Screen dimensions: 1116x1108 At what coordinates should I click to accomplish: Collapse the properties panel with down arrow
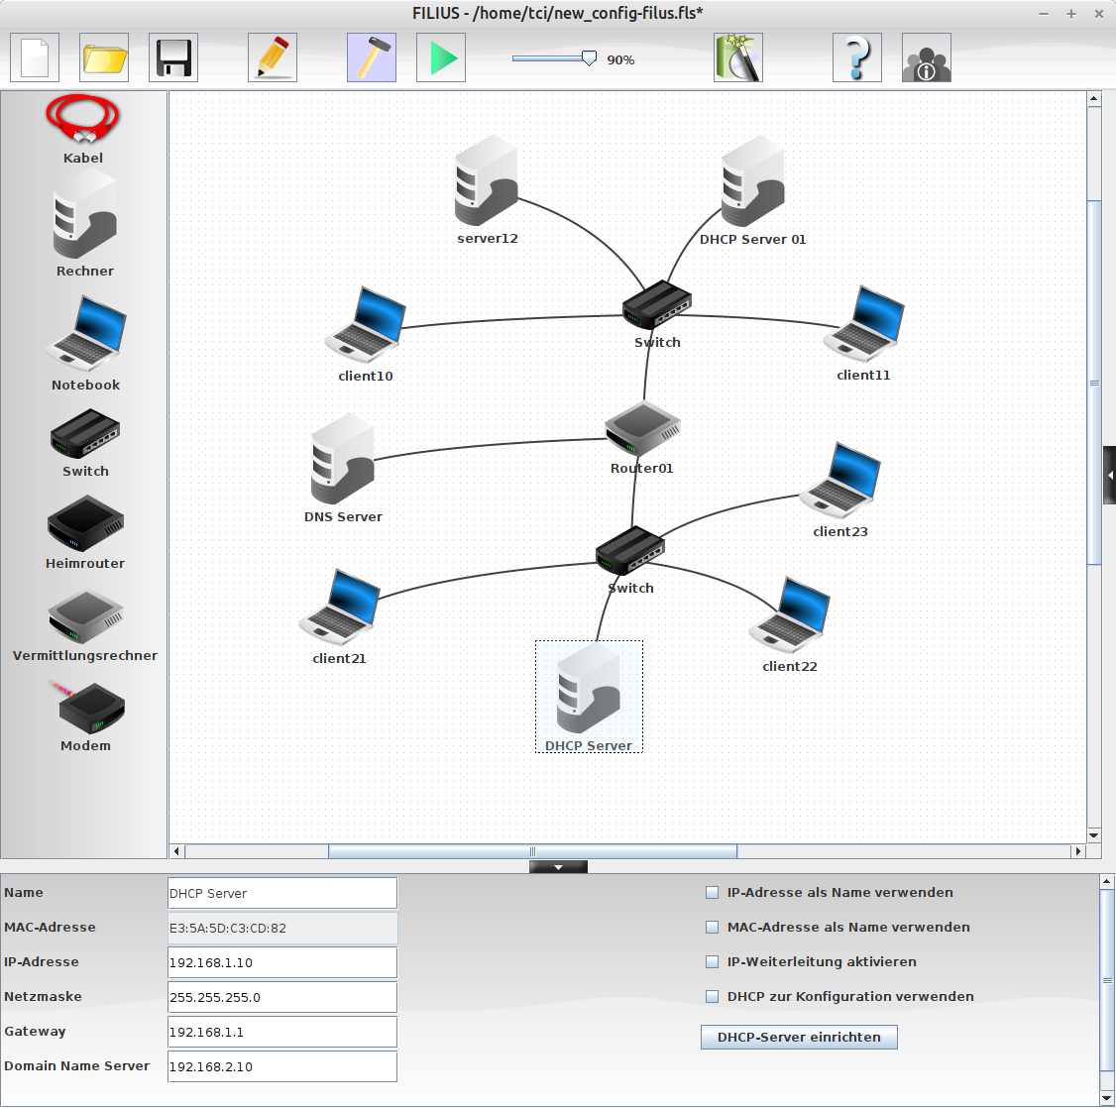tap(558, 867)
